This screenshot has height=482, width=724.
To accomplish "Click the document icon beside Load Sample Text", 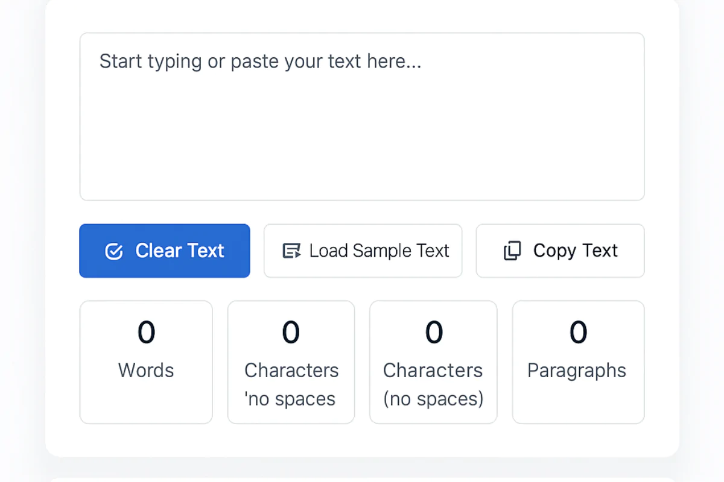I will point(291,251).
